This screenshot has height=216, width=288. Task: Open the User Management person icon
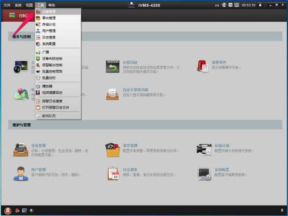[x=21, y=174]
